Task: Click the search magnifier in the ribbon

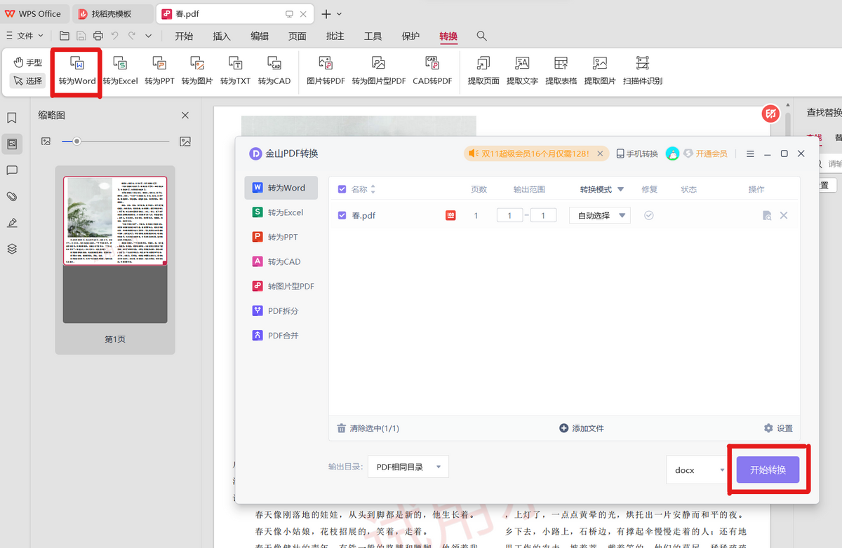Action: pyautogui.click(x=482, y=36)
